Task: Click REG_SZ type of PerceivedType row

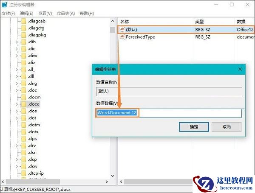Action: (x=203, y=37)
